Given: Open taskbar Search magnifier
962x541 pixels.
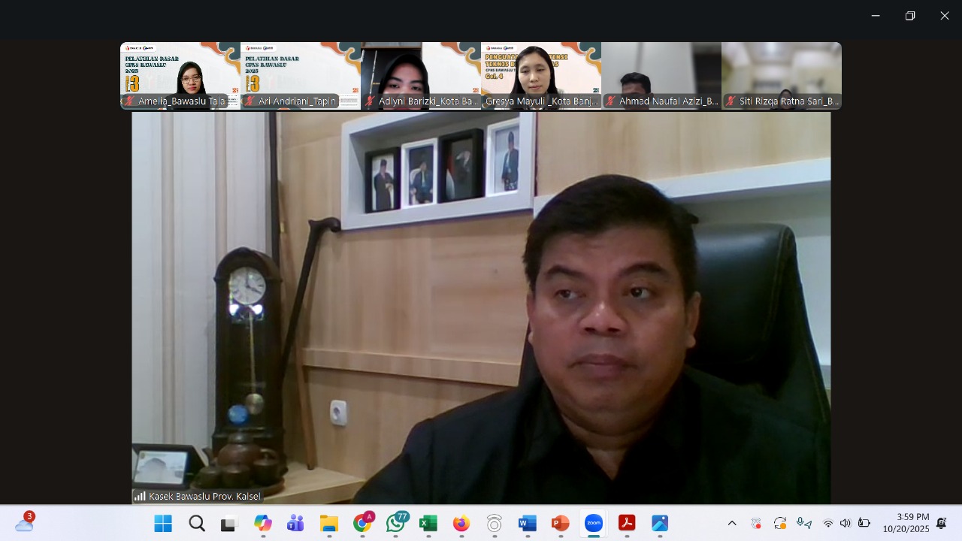Looking at the screenshot, I should coord(197,523).
